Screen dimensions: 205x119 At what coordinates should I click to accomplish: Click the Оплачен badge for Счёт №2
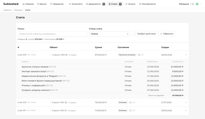tap(123, 102)
